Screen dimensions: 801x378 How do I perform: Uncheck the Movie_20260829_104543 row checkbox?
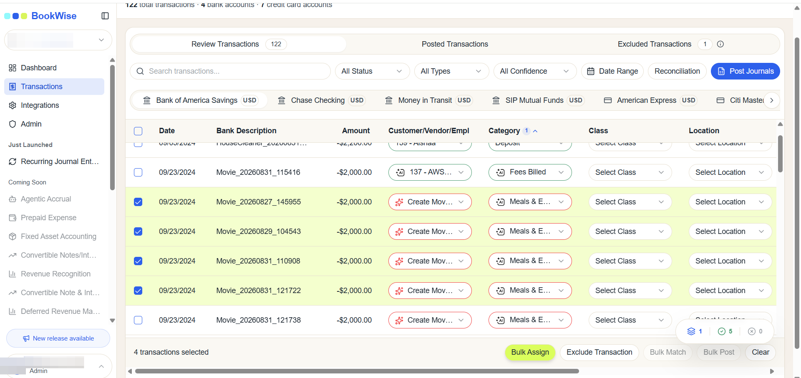coord(138,231)
